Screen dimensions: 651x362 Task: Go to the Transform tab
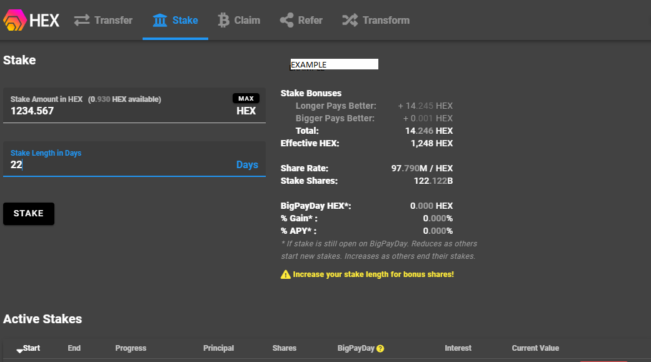pos(376,20)
